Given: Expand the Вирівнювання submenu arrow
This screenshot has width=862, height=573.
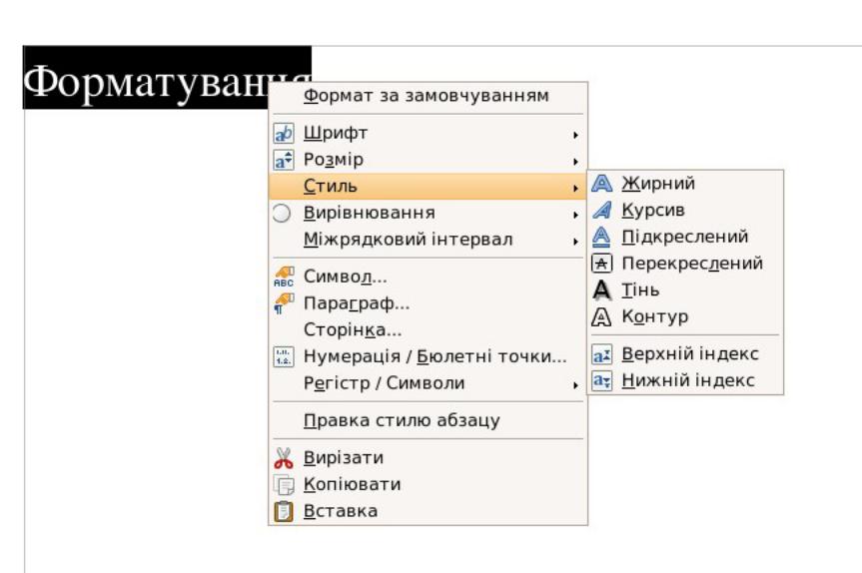Looking at the screenshot, I should 575,215.
